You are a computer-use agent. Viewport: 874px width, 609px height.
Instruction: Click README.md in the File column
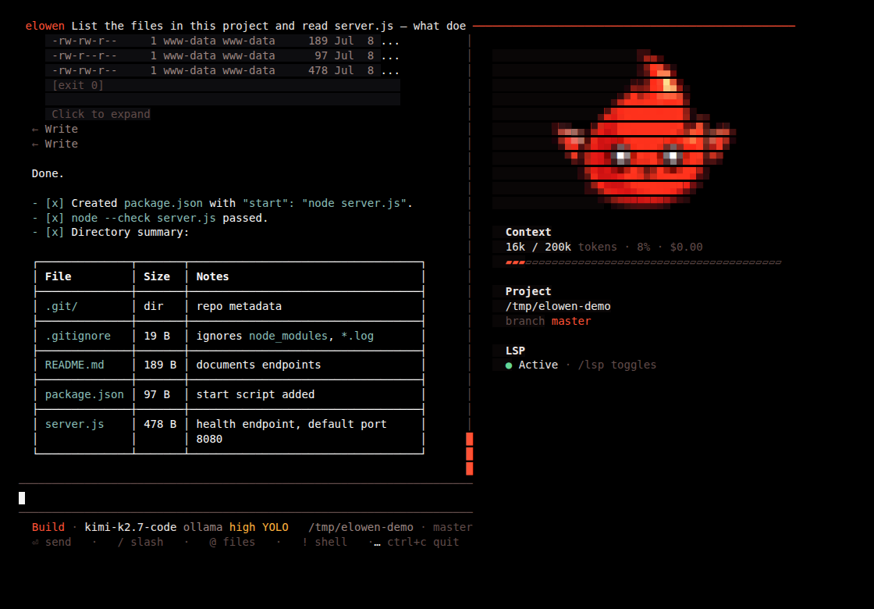75,365
